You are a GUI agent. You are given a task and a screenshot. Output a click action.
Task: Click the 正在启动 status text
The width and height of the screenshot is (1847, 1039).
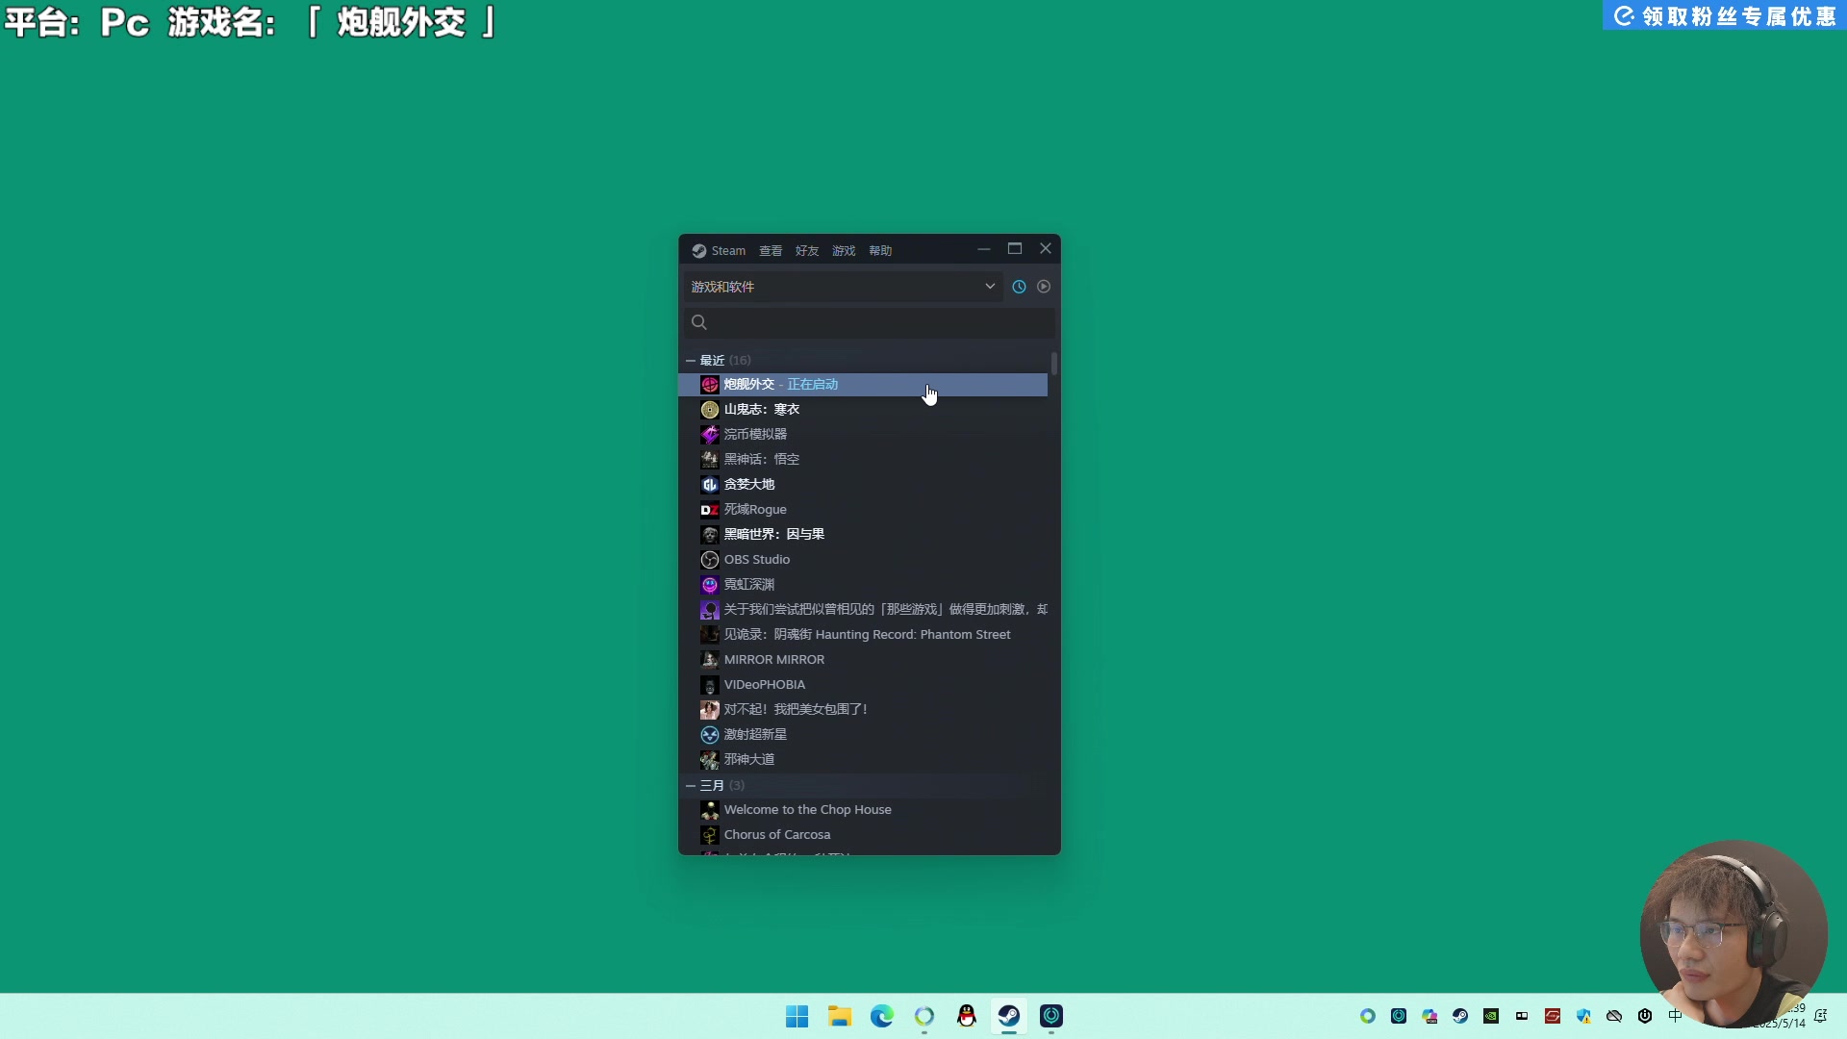tap(813, 384)
